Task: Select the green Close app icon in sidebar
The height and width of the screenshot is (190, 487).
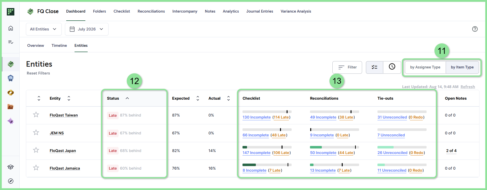Action: [x=11, y=64]
